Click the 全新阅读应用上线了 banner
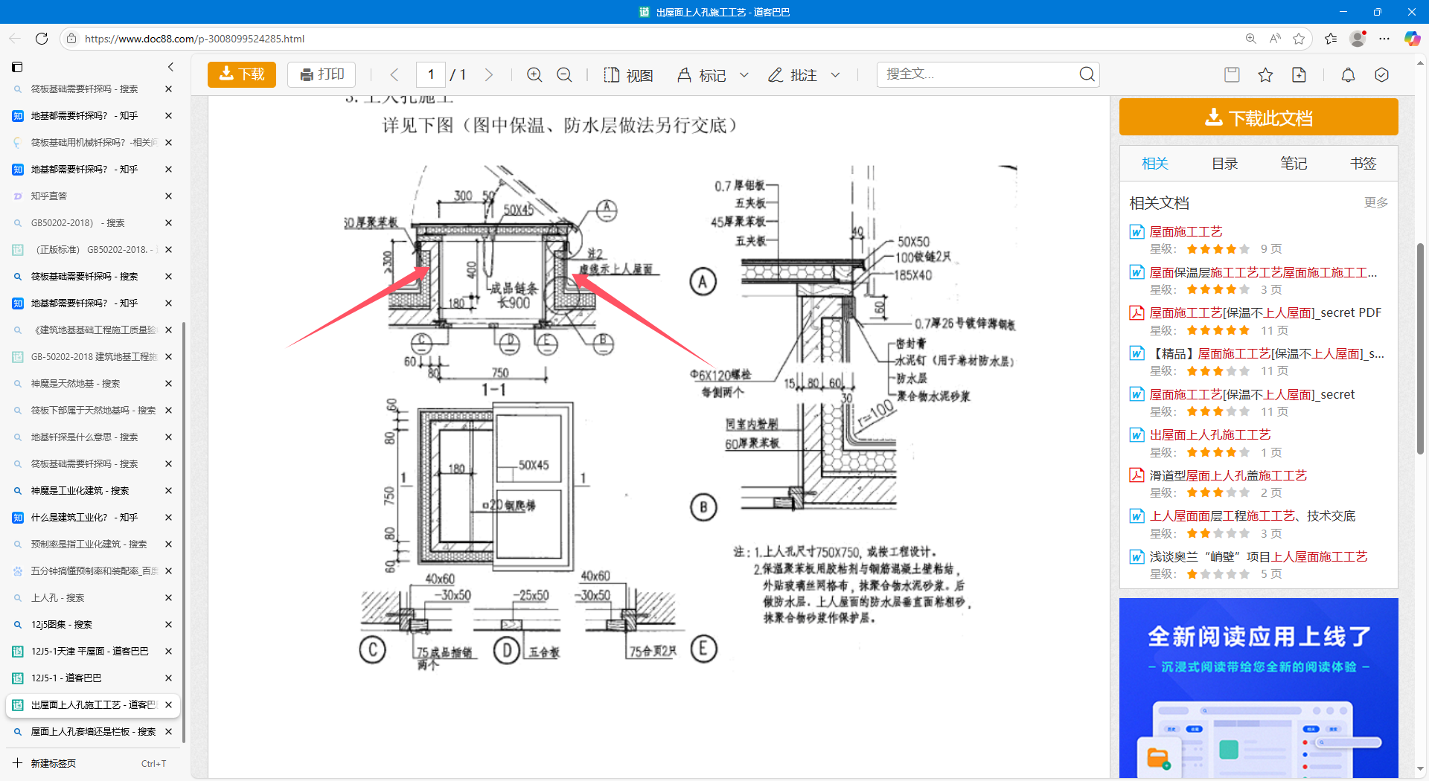 [1259, 688]
